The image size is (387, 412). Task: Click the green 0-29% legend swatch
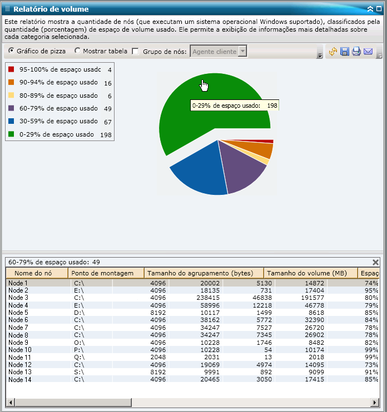coord(11,134)
